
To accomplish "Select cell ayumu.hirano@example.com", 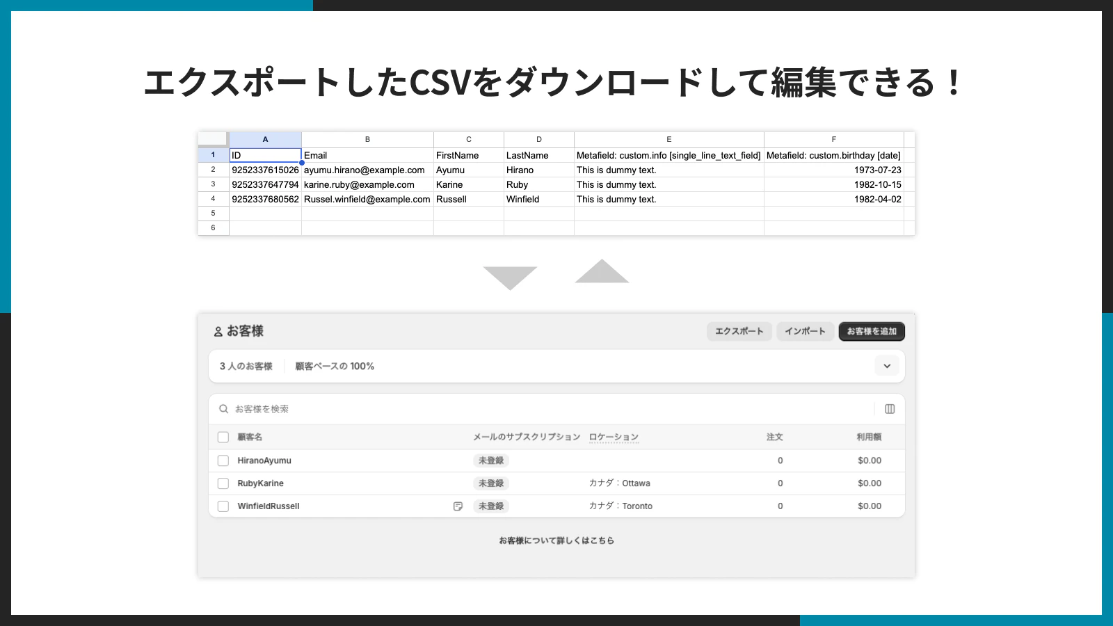I will click(x=367, y=170).
